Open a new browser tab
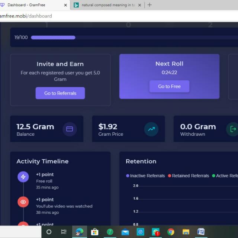 tap(149, 5)
